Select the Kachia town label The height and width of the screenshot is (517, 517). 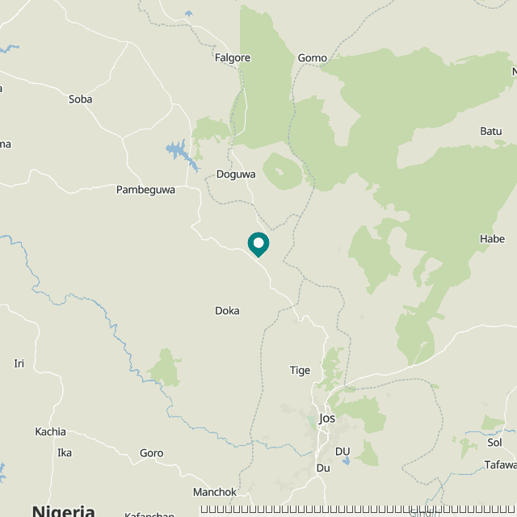click(50, 431)
